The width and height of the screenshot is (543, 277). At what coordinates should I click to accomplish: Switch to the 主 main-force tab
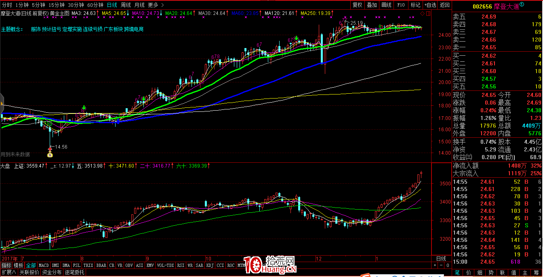[525, 273]
